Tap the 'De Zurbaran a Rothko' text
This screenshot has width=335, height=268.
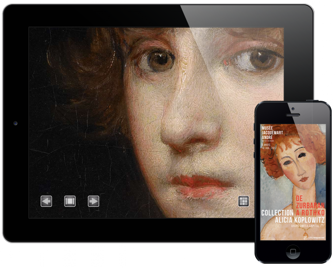[310, 205]
